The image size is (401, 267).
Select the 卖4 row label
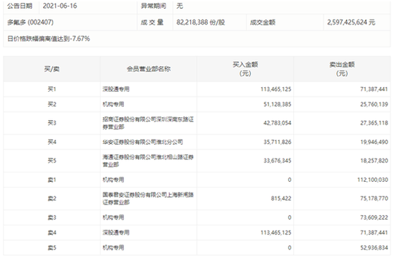click(x=52, y=233)
